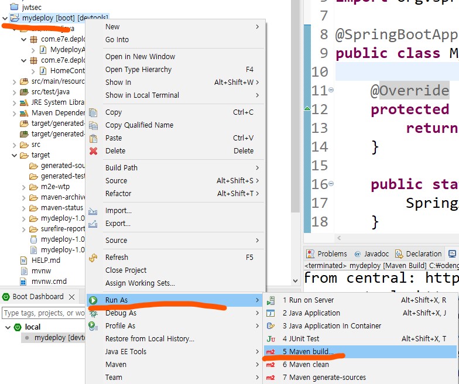The height and width of the screenshot is (384, 459).
Task: Choose Open Type Hierarchy
Action: click(x=176, y=70)
